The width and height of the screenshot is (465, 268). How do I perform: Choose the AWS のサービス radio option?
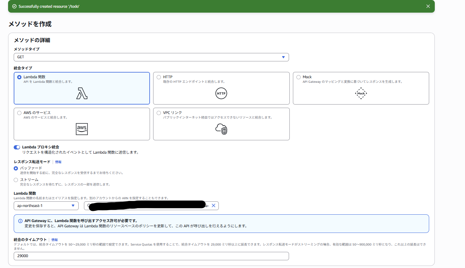[19, 113]
